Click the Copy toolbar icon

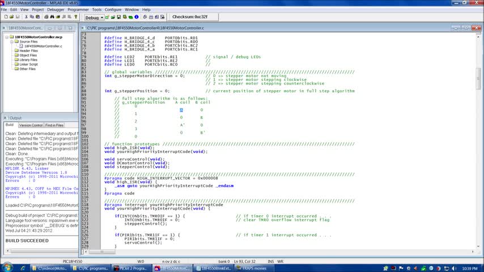(32, 17)
